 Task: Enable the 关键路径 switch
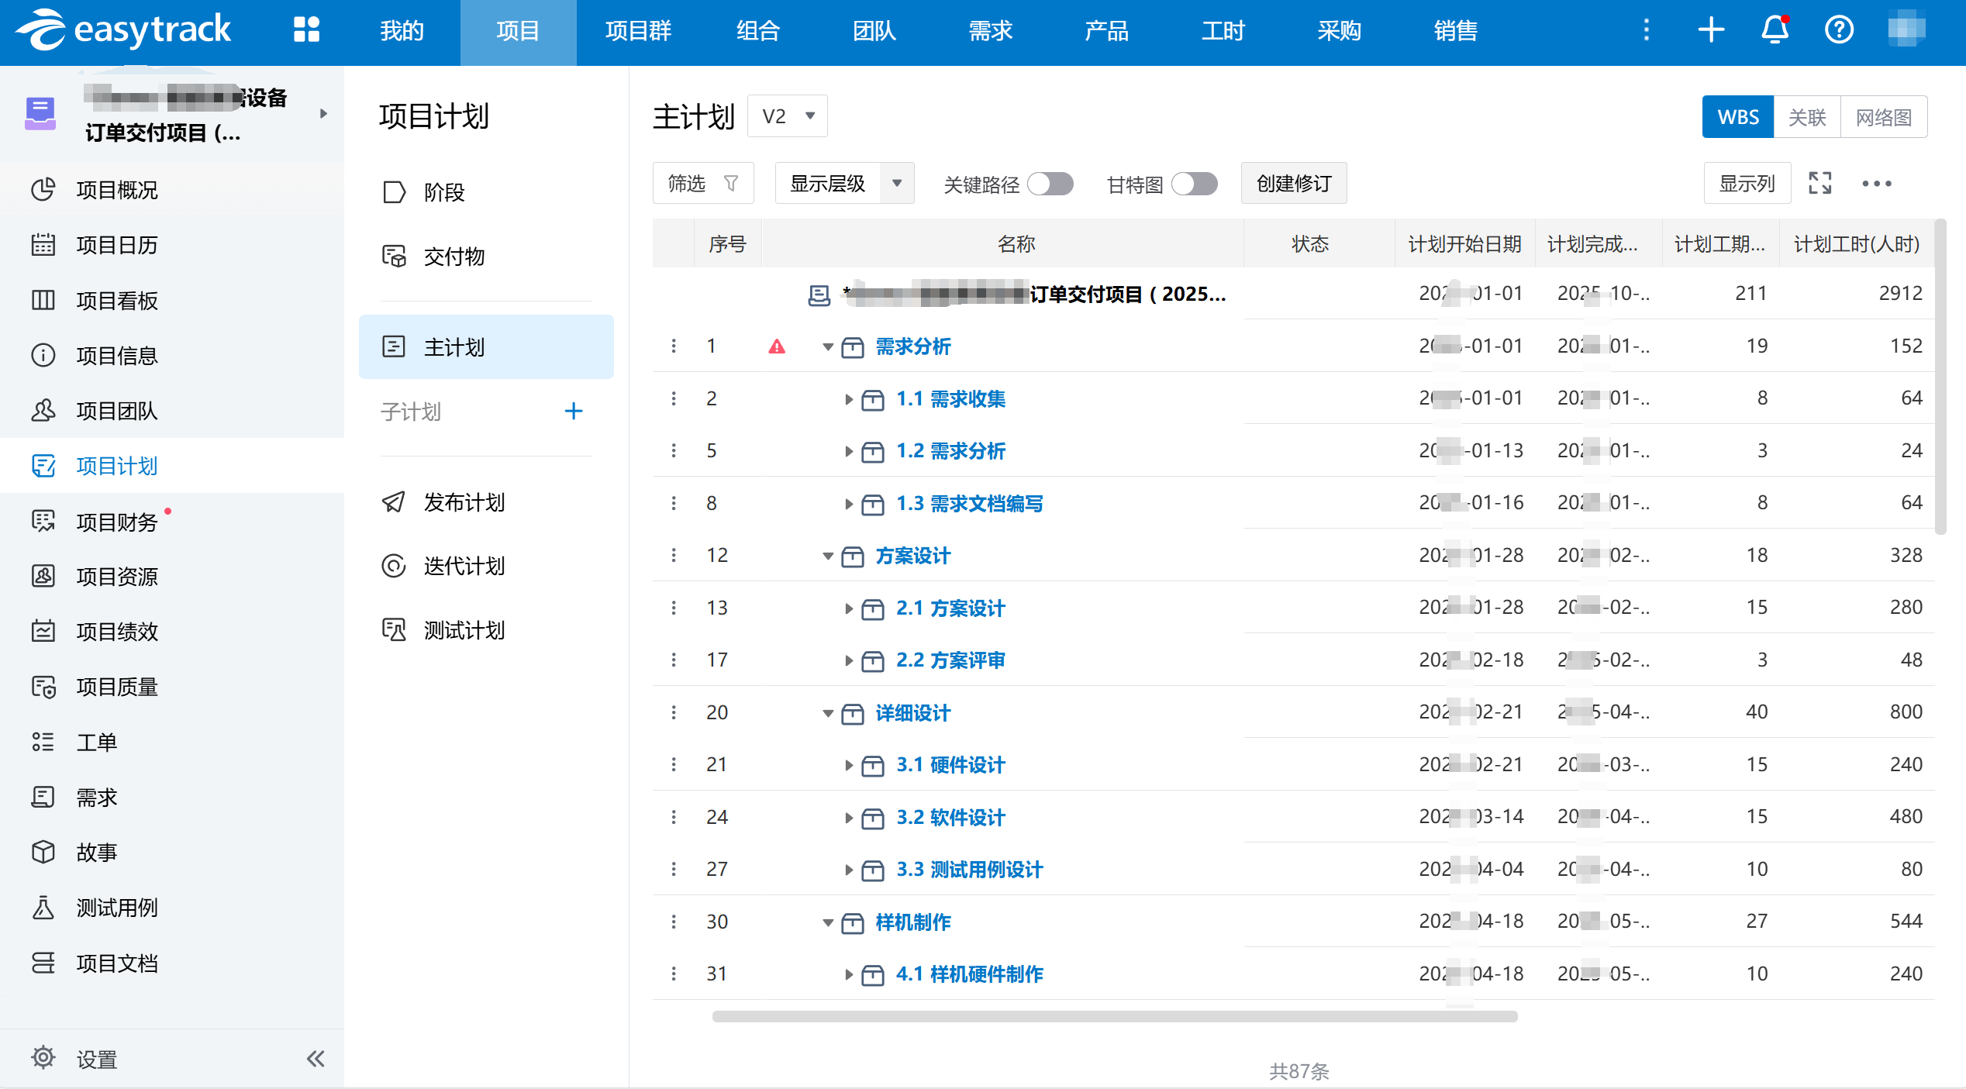coord(1050,184)
